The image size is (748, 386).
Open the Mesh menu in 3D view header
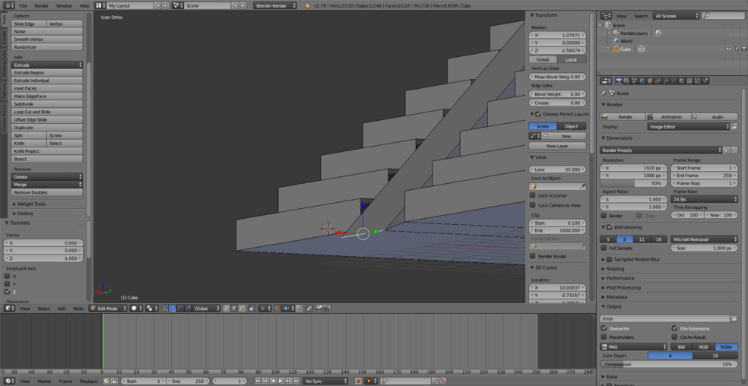click(78, 308)
